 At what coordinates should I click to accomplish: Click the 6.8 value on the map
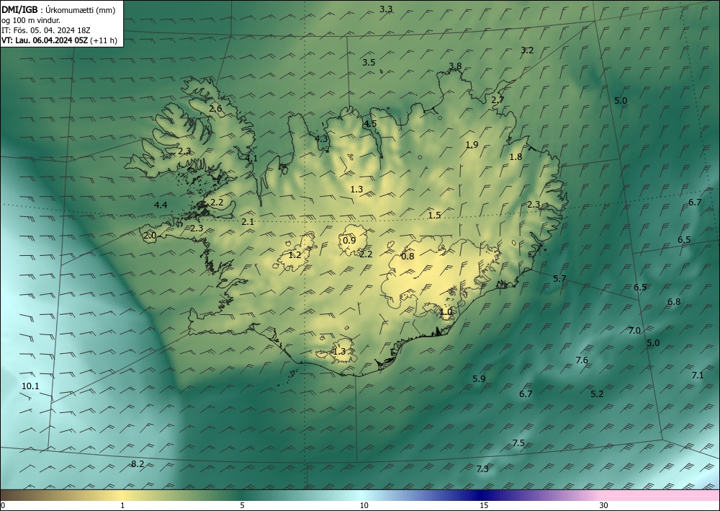tap(674, 302)
